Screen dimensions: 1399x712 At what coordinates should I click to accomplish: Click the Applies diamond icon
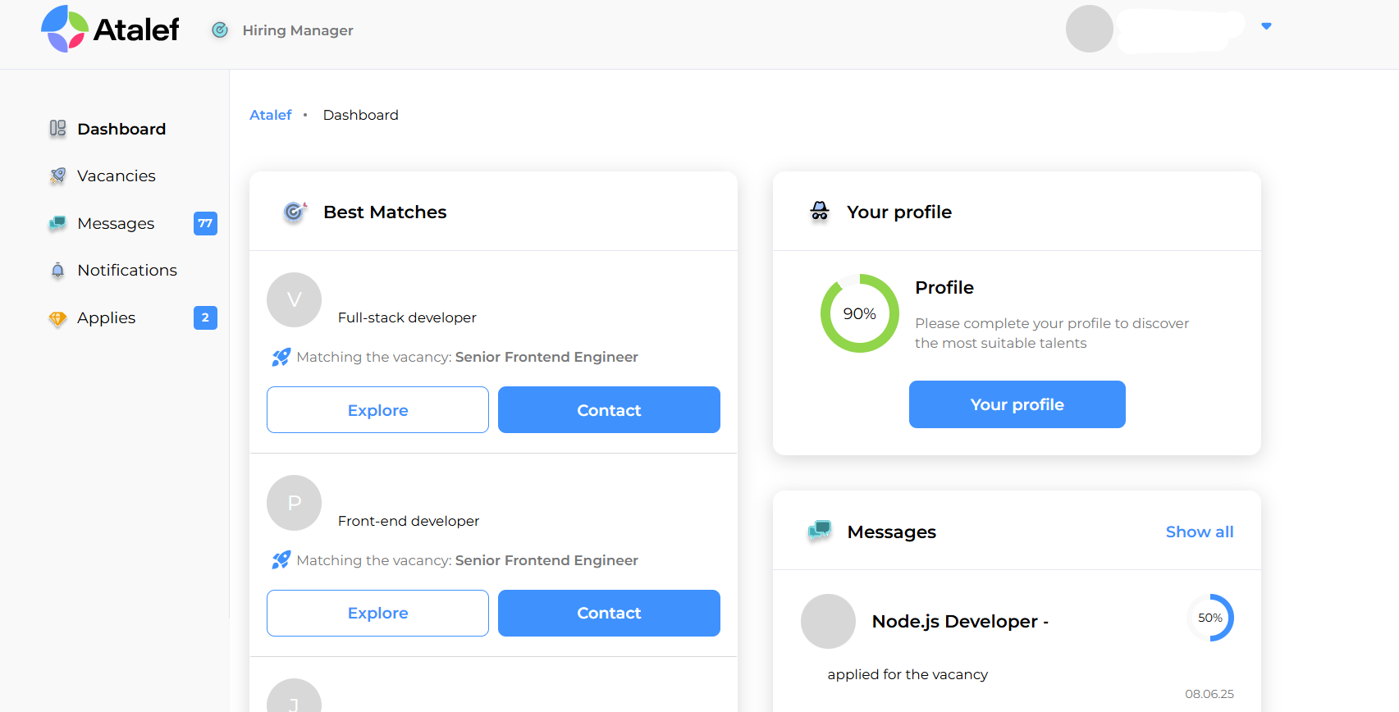57,318
